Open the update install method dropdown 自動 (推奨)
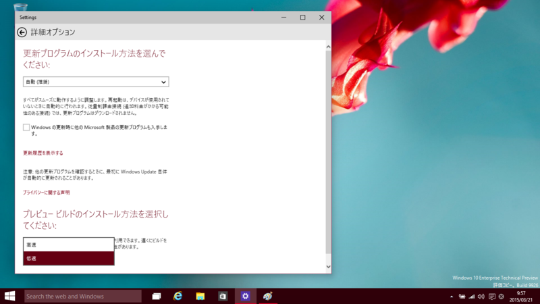The height and width of the screenshot is (304, 540). click(x=96, y=82)
